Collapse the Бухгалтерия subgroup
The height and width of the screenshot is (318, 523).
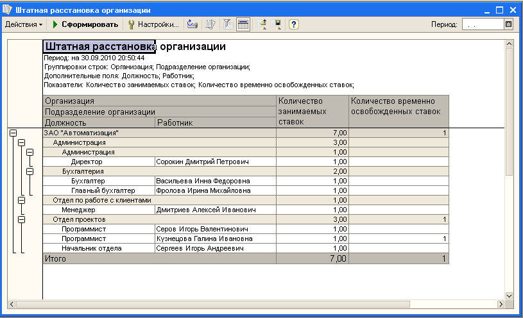(x=30, y=171)
